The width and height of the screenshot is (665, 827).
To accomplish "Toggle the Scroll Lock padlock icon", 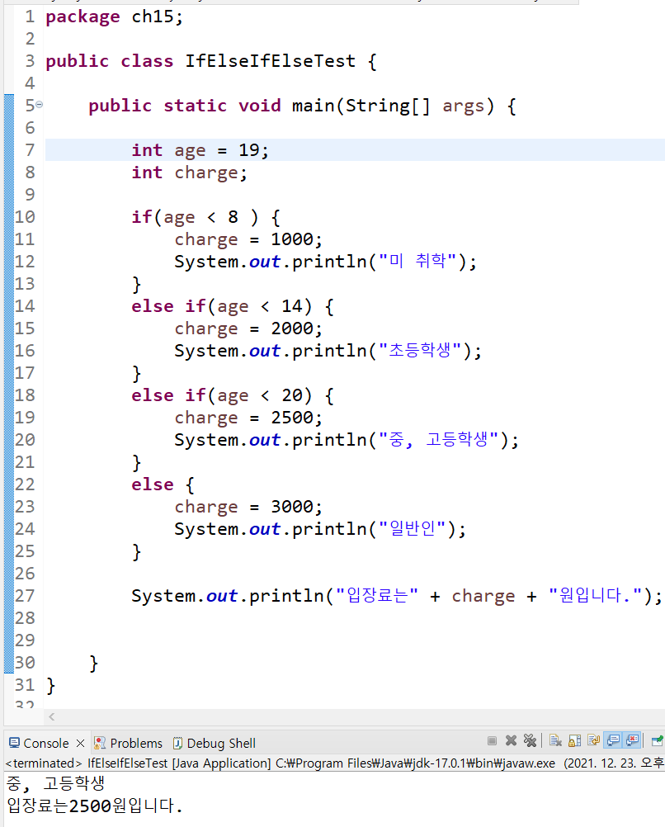I will click(x=575, y=741).
